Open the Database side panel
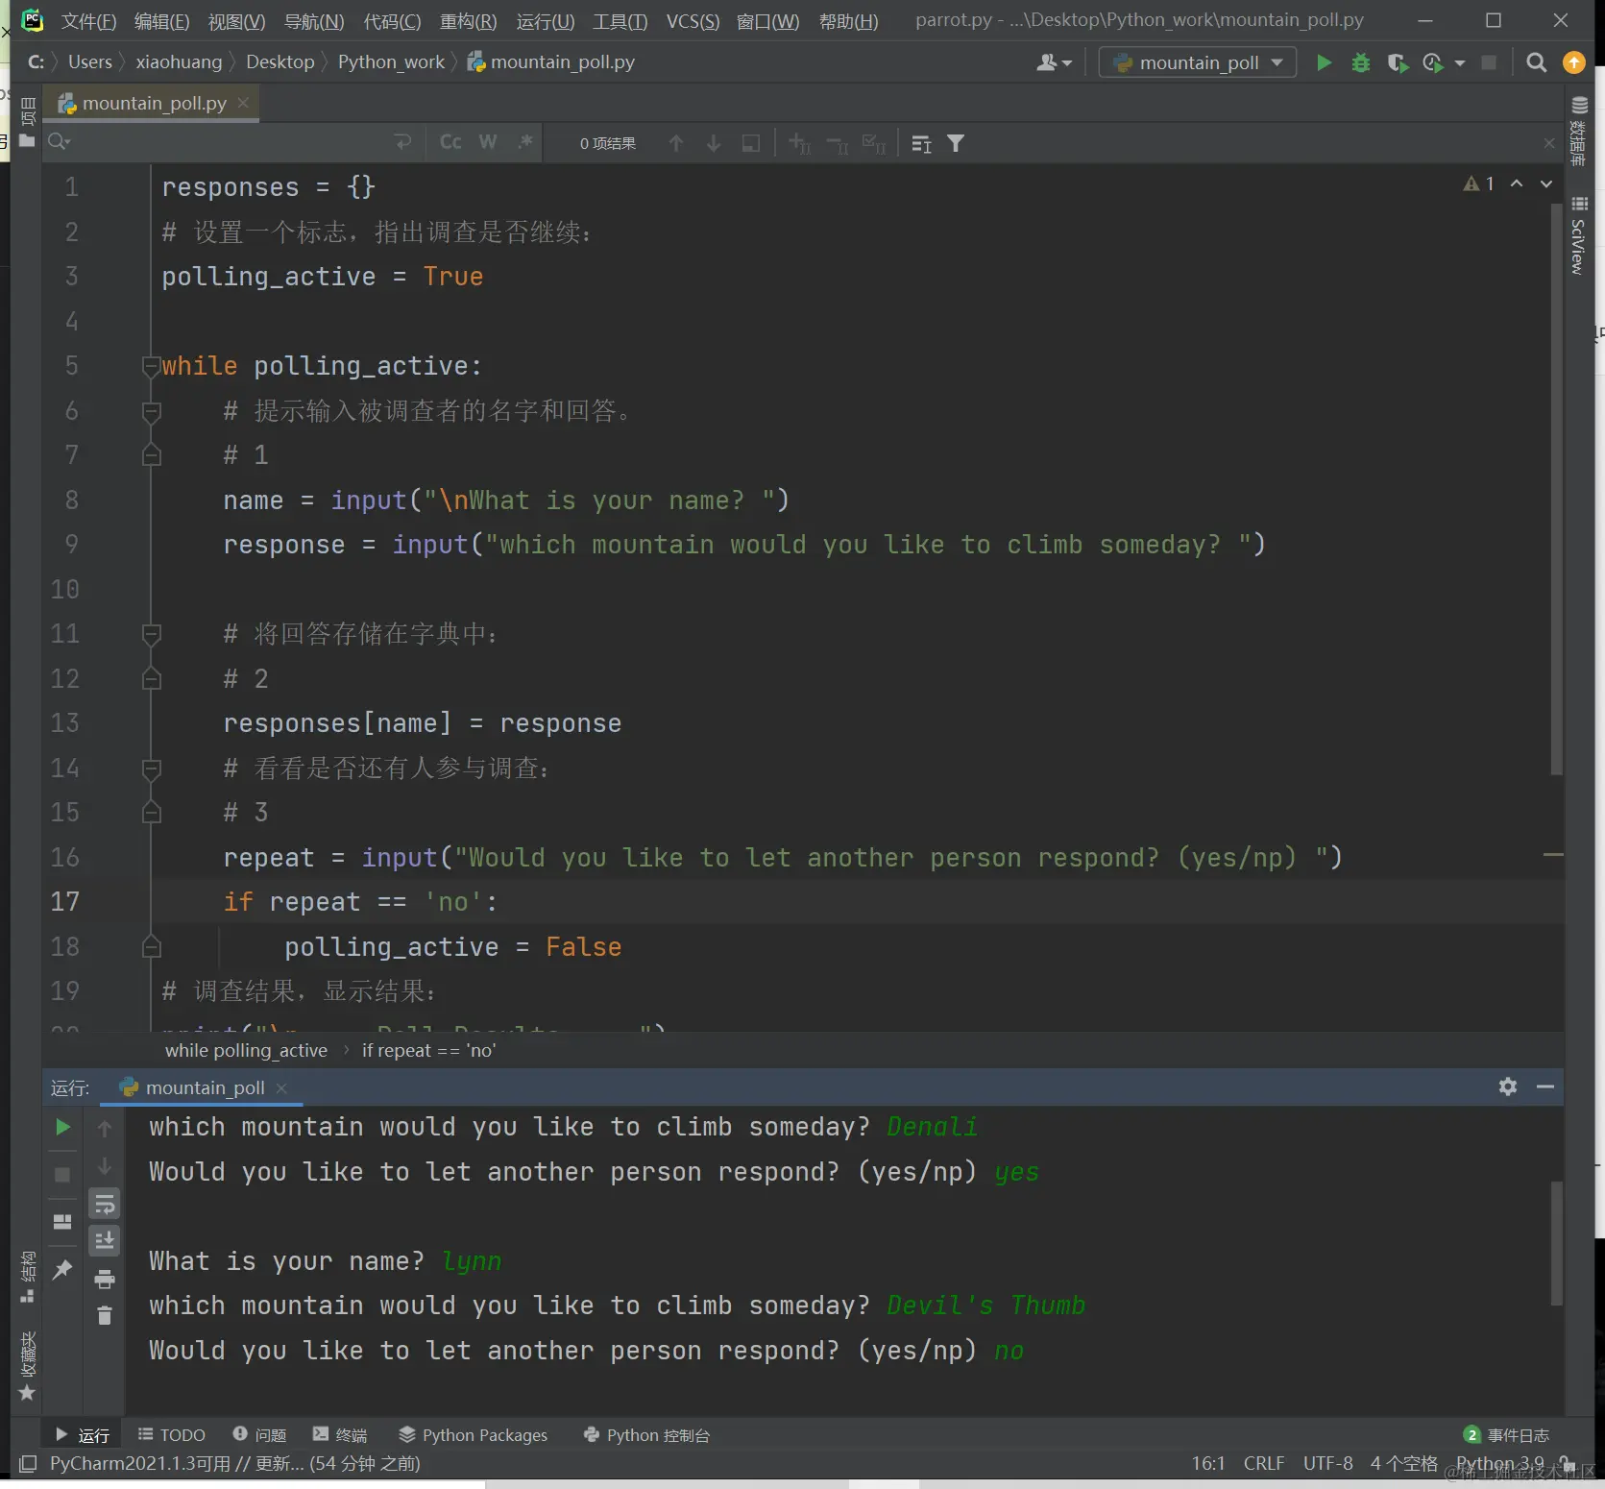 (x=1579, y=131)
